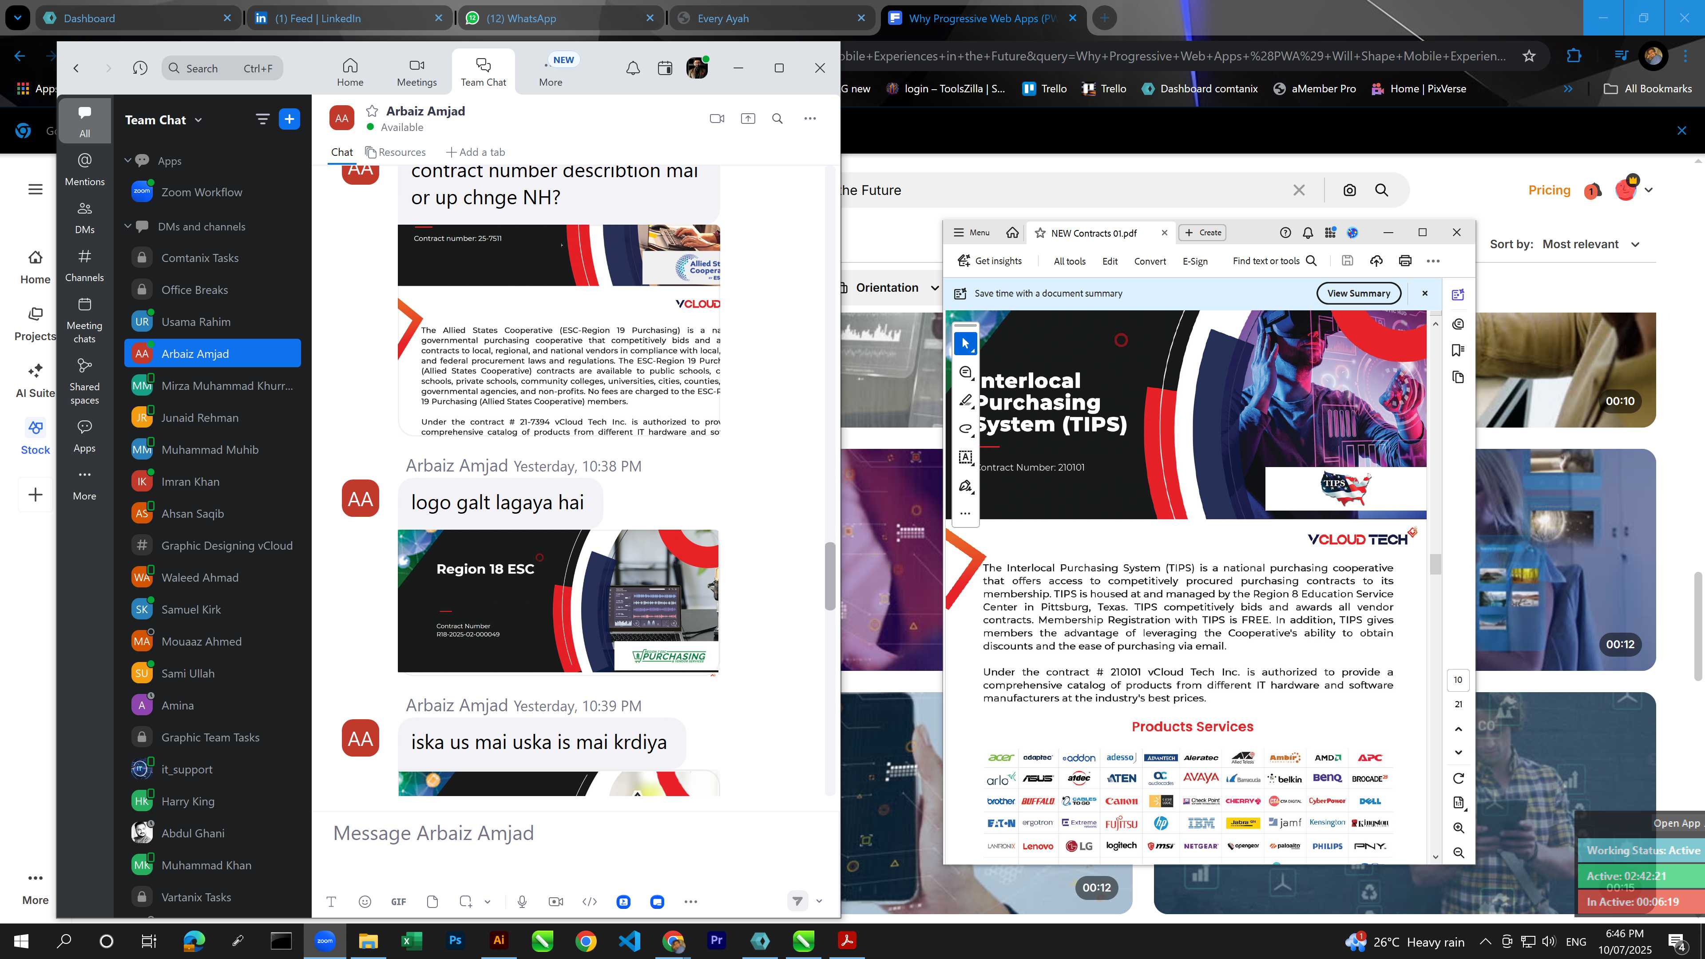This screenshot has height=959, width=1705.
Task: Record video message in composer
Action: [x=556, y=901]
